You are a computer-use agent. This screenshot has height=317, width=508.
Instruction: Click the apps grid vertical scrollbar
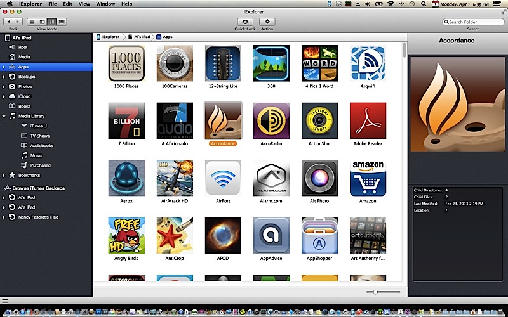click(404, 50)
